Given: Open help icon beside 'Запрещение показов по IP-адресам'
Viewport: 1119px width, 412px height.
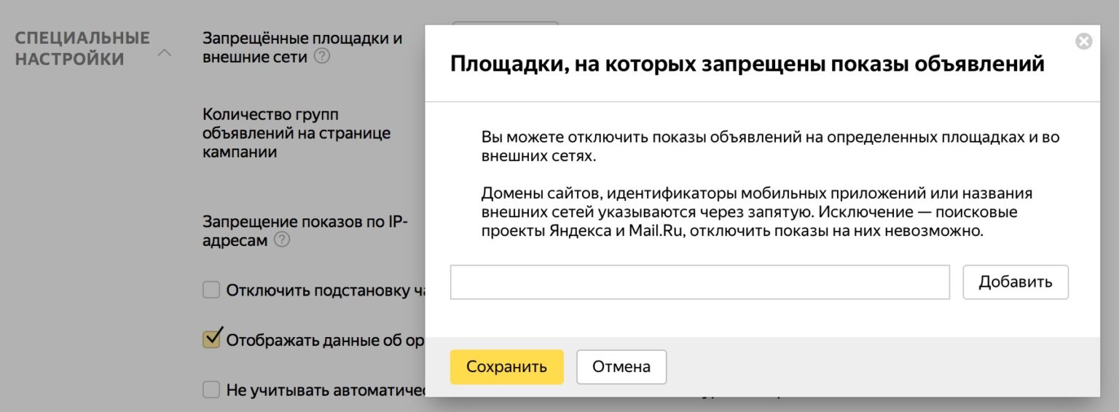Looking at the screenshot, I should point(282,240).
